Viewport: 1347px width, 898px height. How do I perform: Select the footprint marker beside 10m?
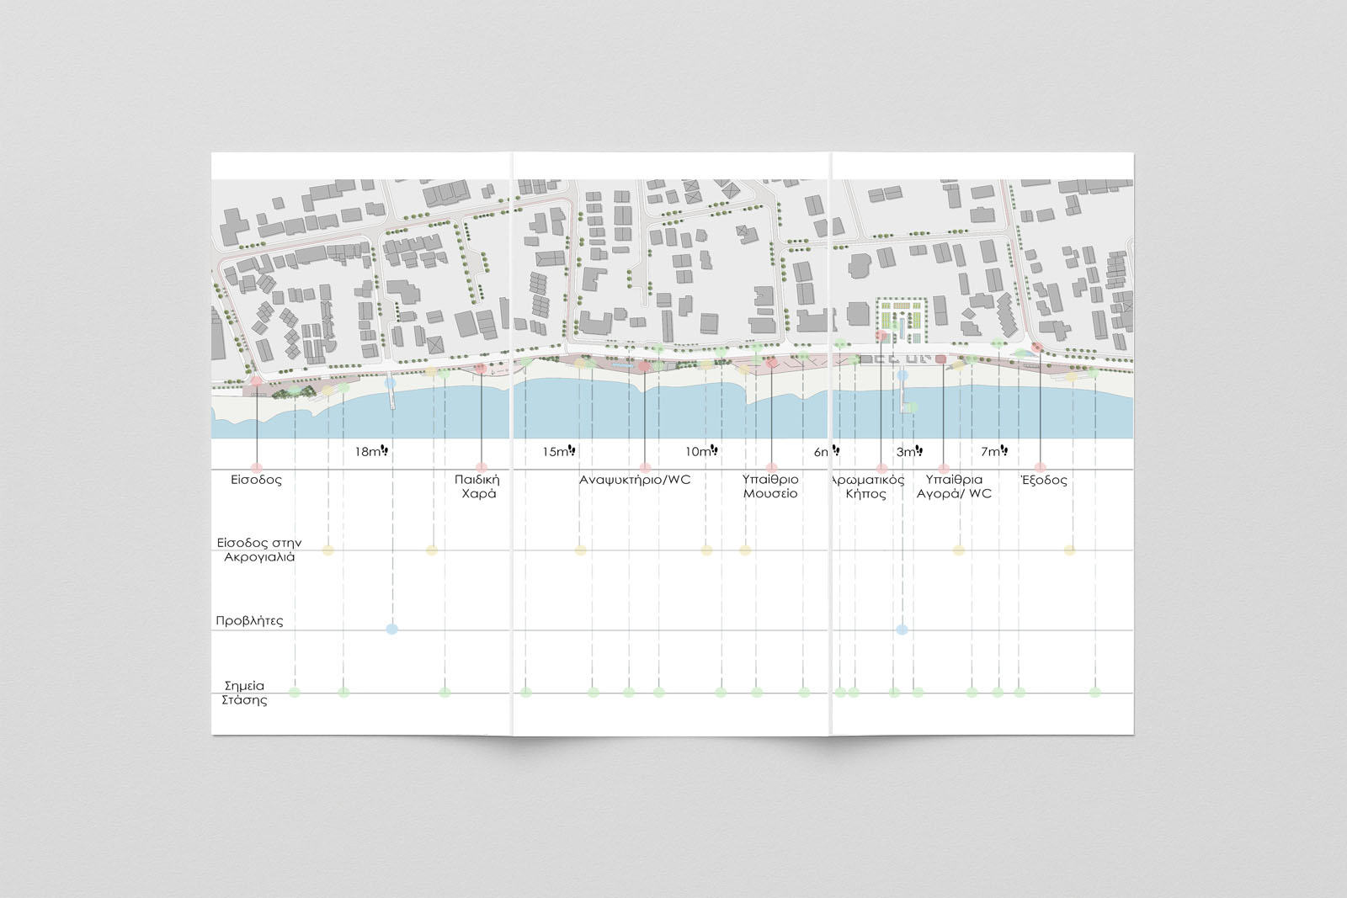tap(713, 449)
